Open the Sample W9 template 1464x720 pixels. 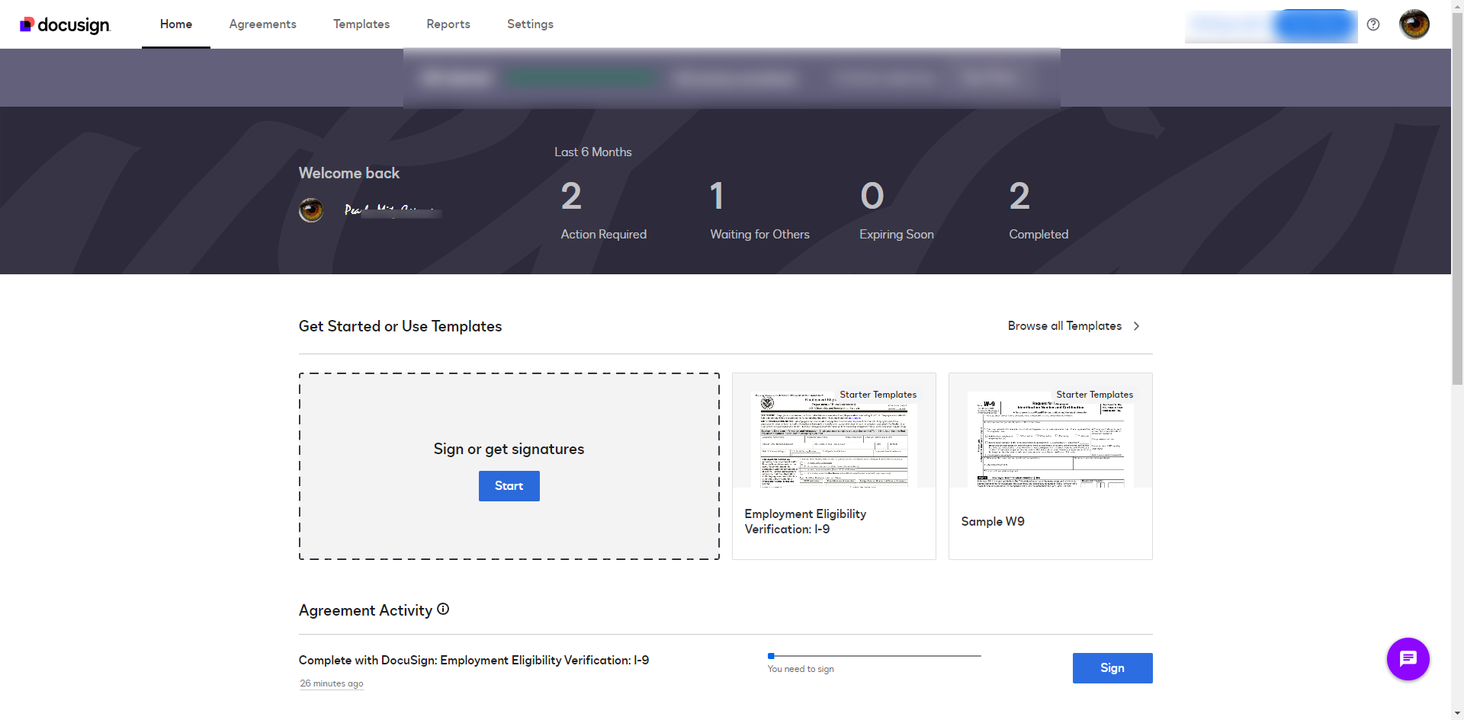pos(1051,466)
